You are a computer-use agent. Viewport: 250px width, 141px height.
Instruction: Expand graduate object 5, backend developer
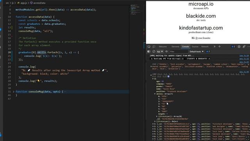pos(153,134)
